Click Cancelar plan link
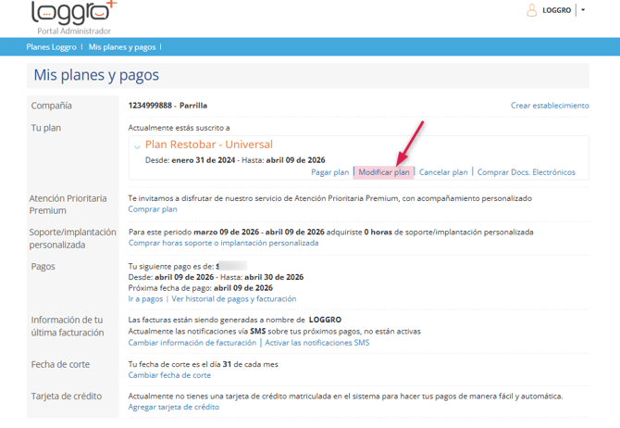The height and width of the screenshot is (428, 620). pos(443,172)
